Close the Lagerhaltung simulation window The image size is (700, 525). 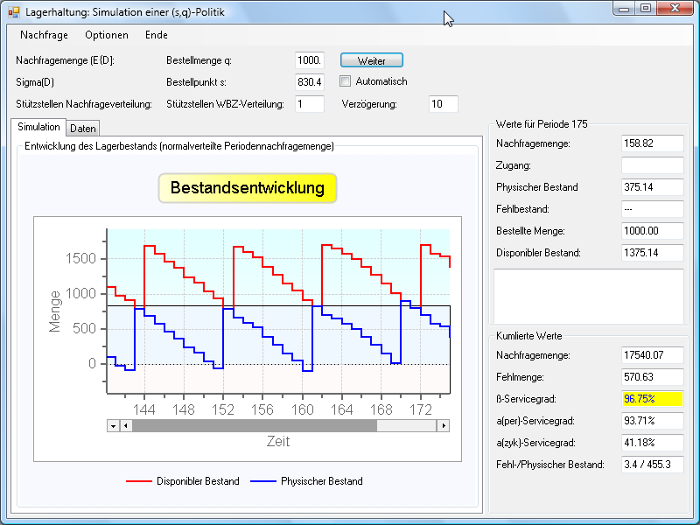pyautogui.click(x=676, y=9)
